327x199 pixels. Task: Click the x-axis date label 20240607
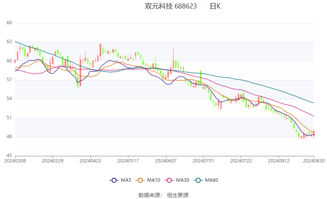[x=166, y=161]
